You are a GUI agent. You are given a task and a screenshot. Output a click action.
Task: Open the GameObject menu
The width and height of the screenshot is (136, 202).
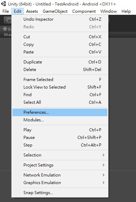55,11
